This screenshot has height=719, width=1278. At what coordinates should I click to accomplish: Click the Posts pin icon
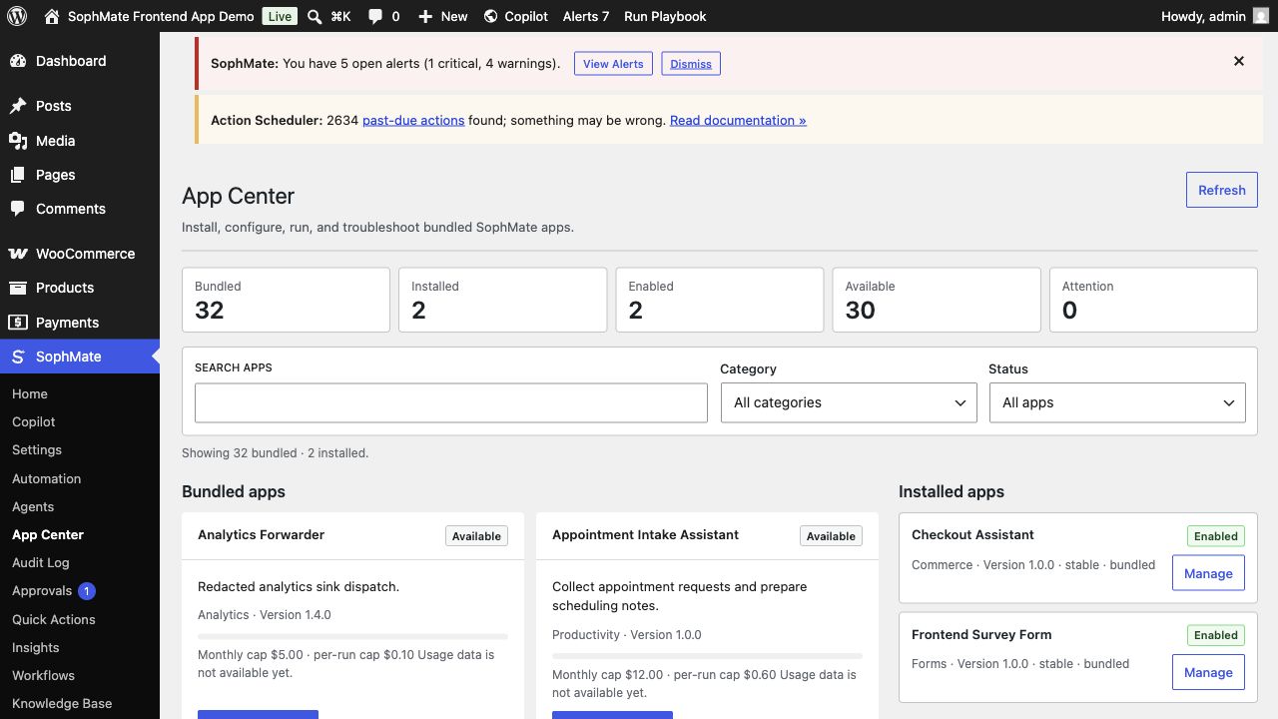click(x=18, y=106)
